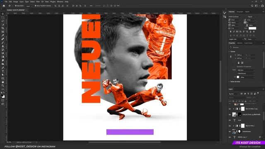Hide the bottom text layer with fx

(230, 137)
